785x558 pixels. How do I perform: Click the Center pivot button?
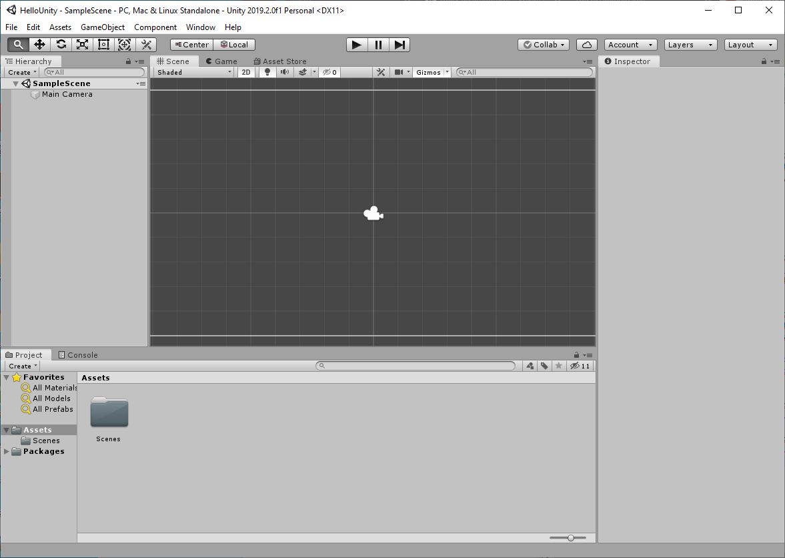click(191, 45)
